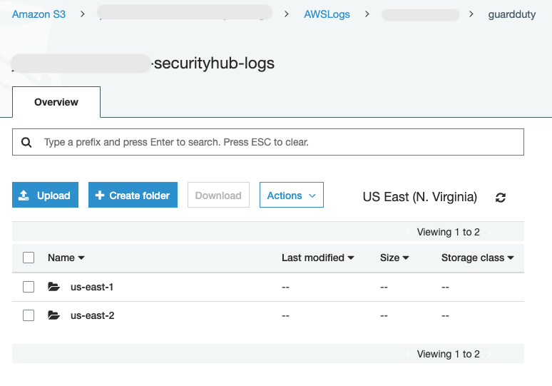Click the us-east-2 folder icon
This screenshot has height=386, width=552.
[x=53, y=315]
